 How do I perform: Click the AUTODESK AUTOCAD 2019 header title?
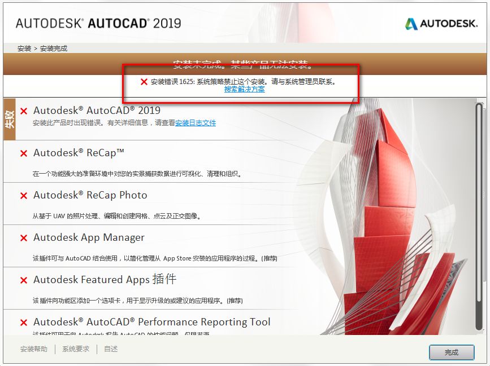(98, 23)
